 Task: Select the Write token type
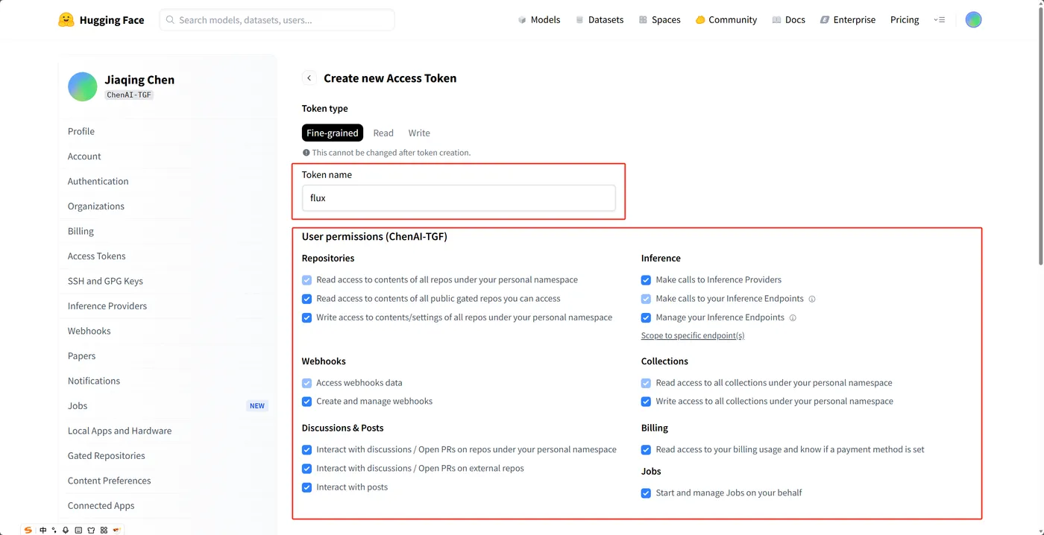419,133
